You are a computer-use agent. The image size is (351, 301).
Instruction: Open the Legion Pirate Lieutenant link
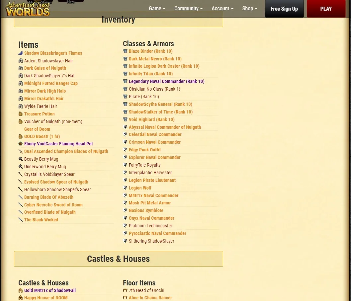pyautogui.click(x=152, y=180)
